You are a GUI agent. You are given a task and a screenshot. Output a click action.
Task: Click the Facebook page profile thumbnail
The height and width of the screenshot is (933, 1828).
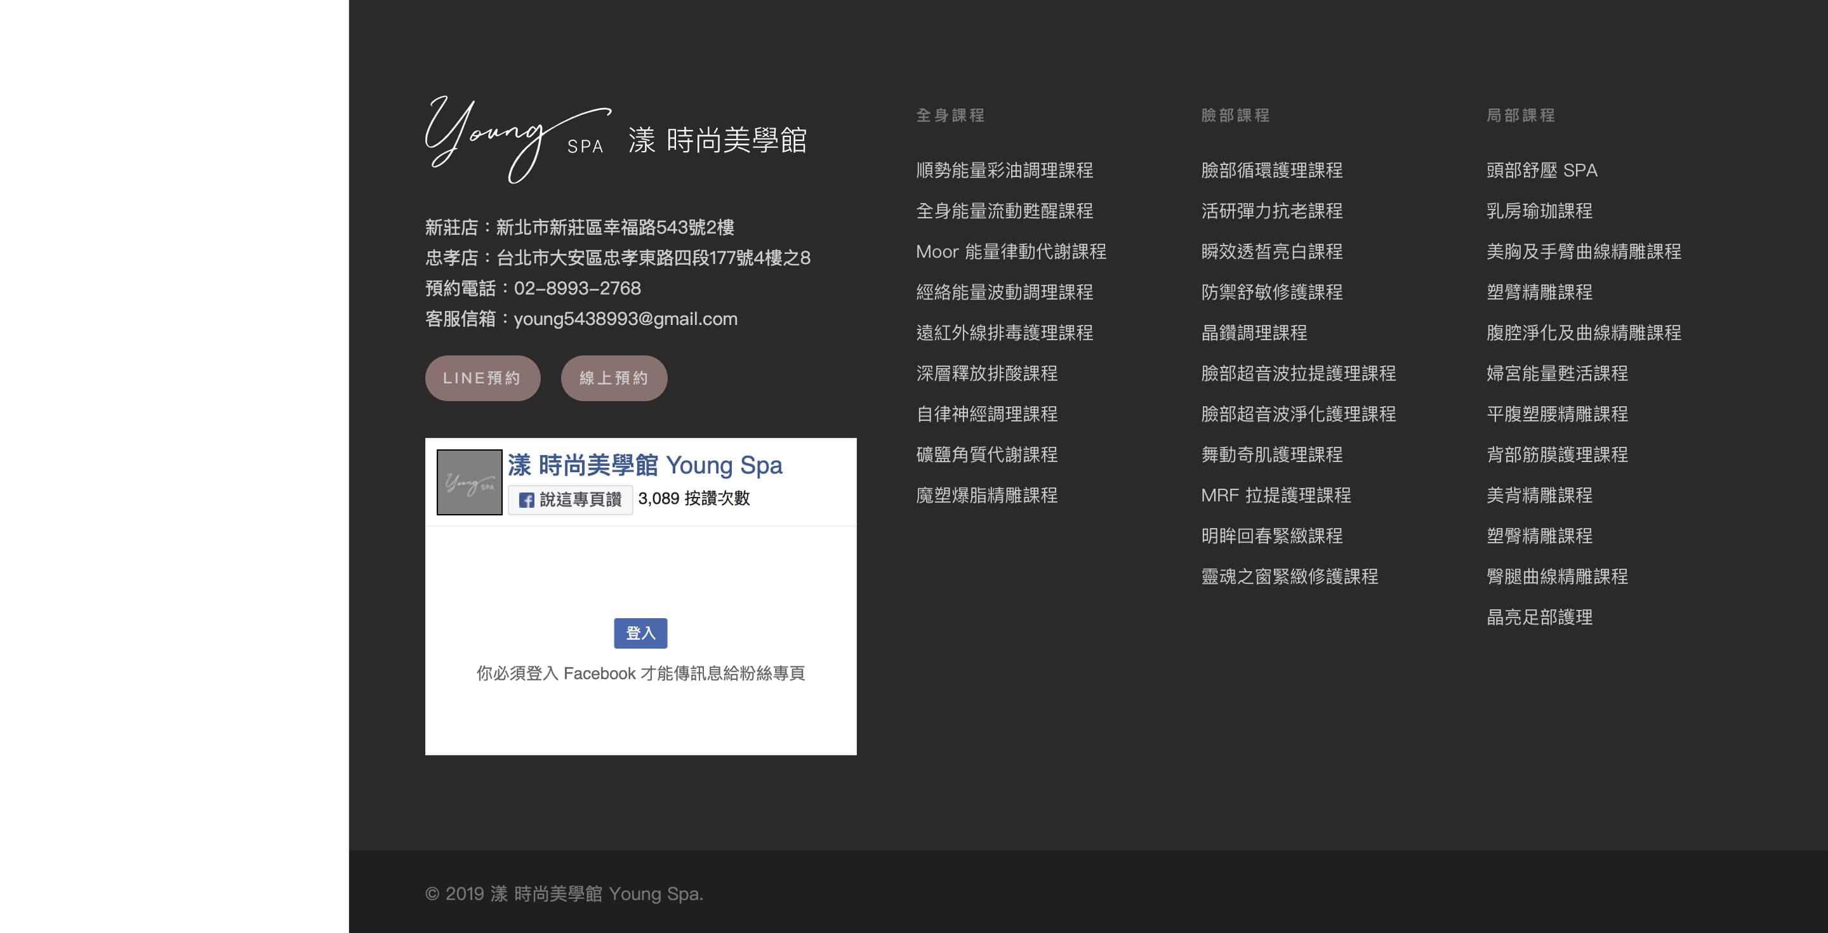pyautogui.click(x=469, y=482)
